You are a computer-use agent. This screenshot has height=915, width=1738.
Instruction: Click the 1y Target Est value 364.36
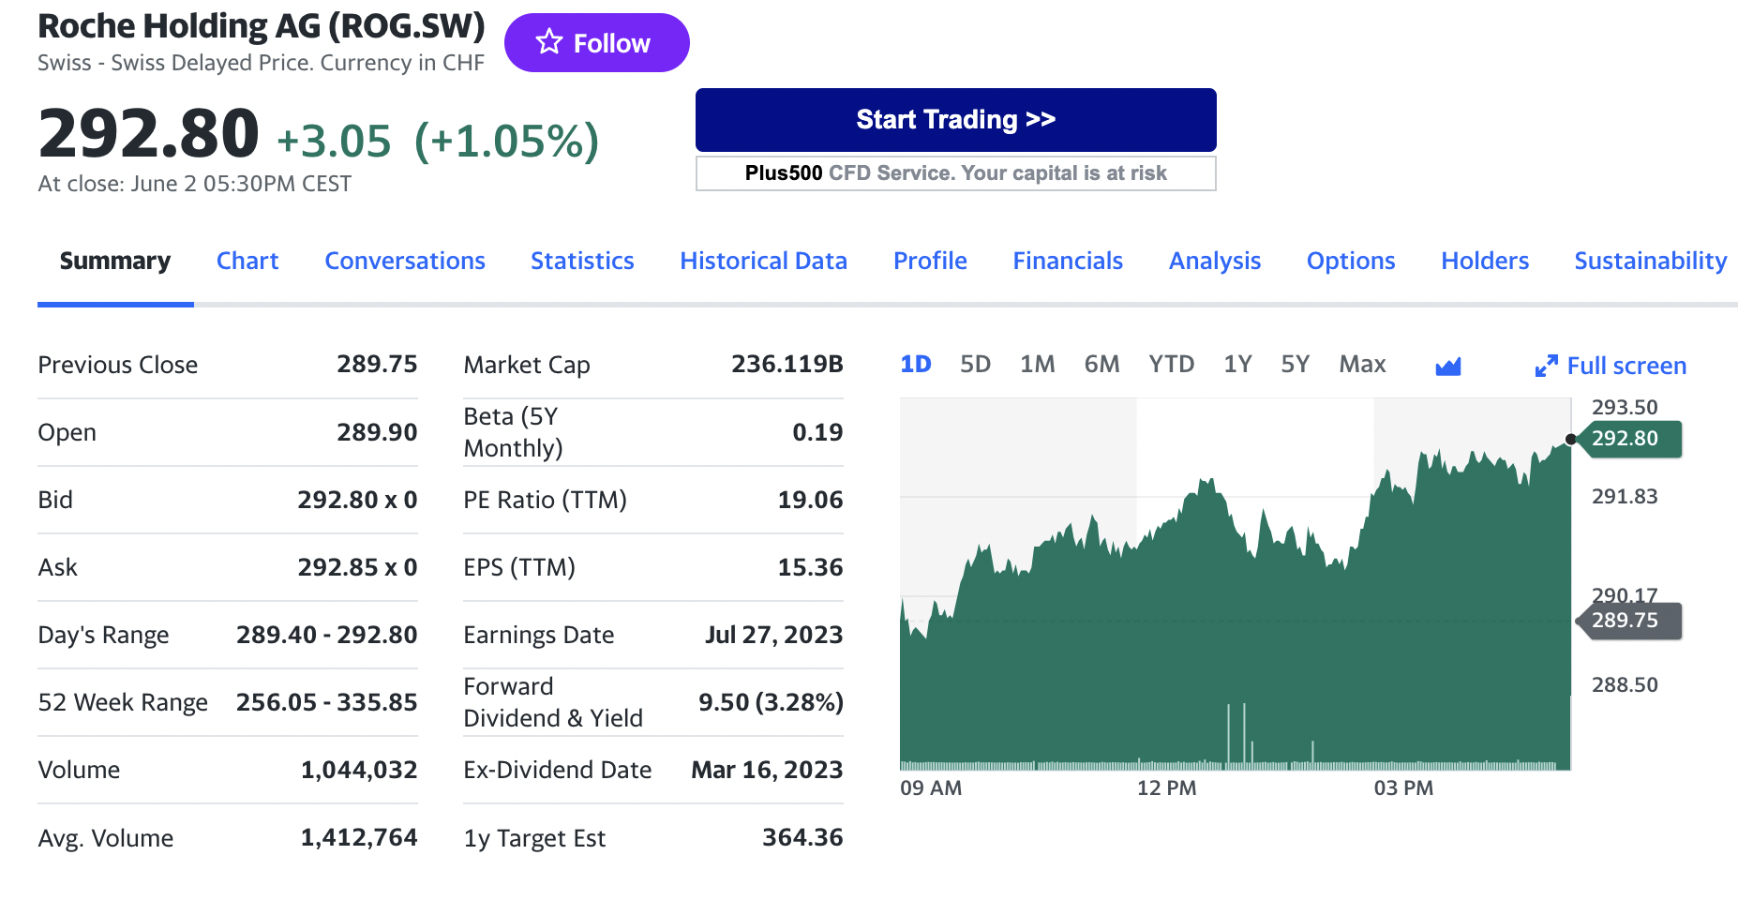[802, 837]
